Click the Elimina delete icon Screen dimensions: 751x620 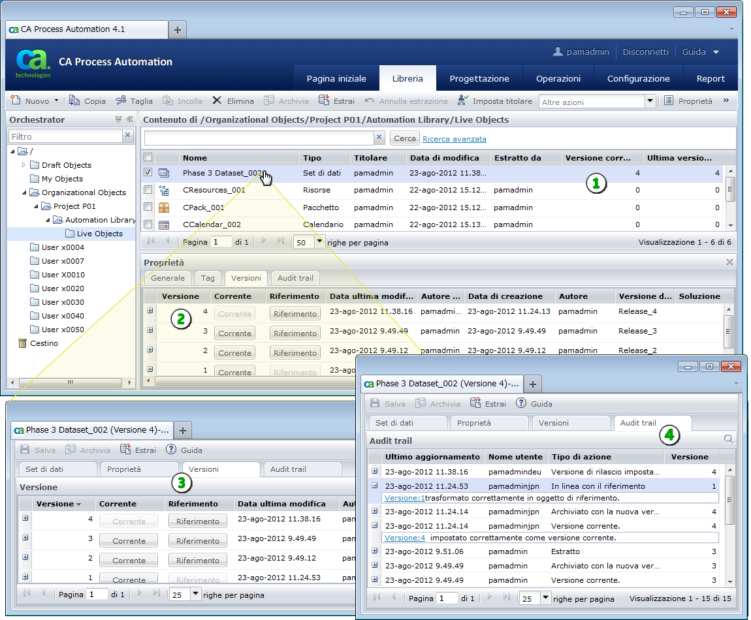pos(217,101)
